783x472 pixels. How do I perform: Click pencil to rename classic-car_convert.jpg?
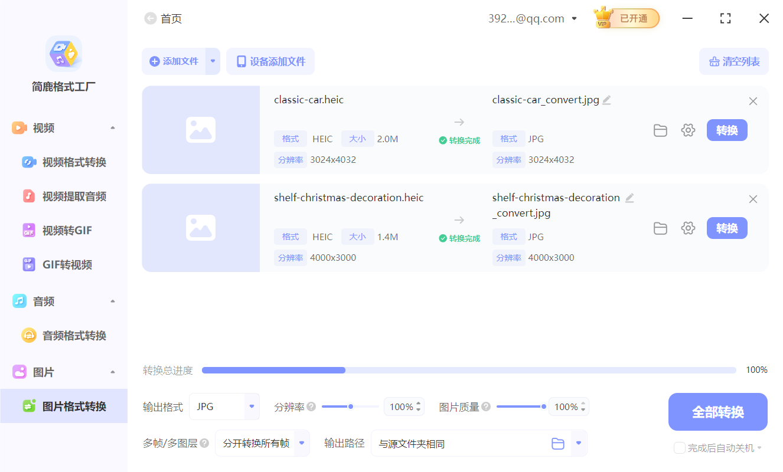(606, 100)
